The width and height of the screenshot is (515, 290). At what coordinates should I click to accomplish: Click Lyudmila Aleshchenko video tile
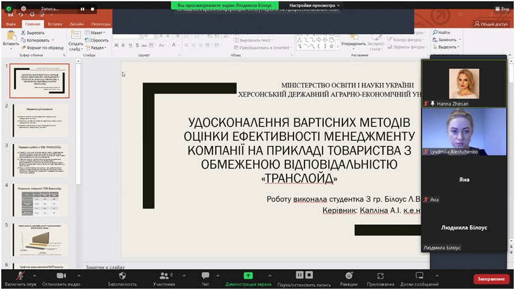pyautogui.click(x=464, y=132)
